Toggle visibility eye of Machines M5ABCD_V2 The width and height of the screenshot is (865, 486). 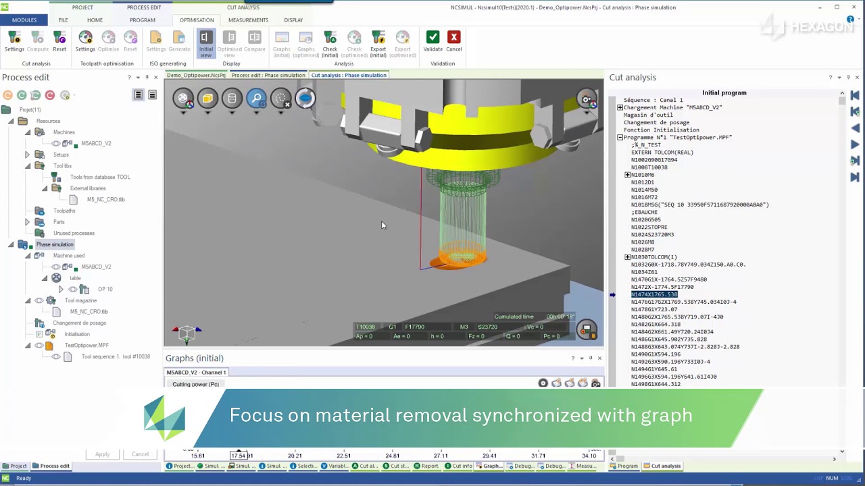tap(56, 143)
